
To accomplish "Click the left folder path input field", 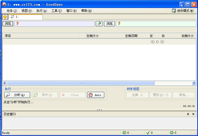I will click(x=55, y=24).
